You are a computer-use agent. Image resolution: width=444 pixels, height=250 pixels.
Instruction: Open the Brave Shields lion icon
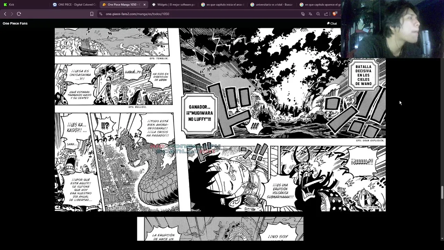[334, 14]
